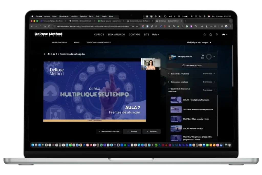Open notifications bell icon

[x=217, y=35]
